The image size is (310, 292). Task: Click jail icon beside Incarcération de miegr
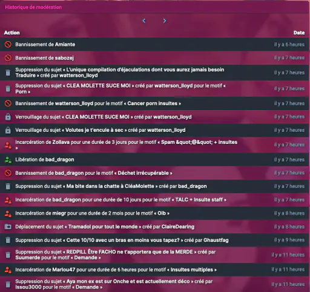8,213
